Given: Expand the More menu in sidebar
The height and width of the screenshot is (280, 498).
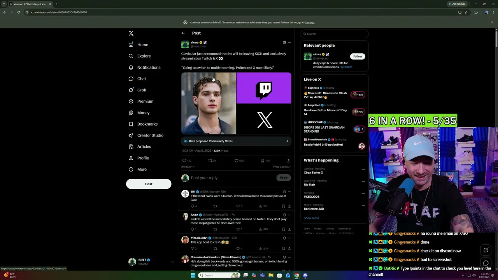Looking at the screenshot, I should [x=137, y=169].
